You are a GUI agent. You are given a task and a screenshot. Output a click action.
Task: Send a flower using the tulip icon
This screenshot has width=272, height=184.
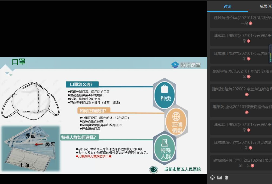tap(227, 178)
